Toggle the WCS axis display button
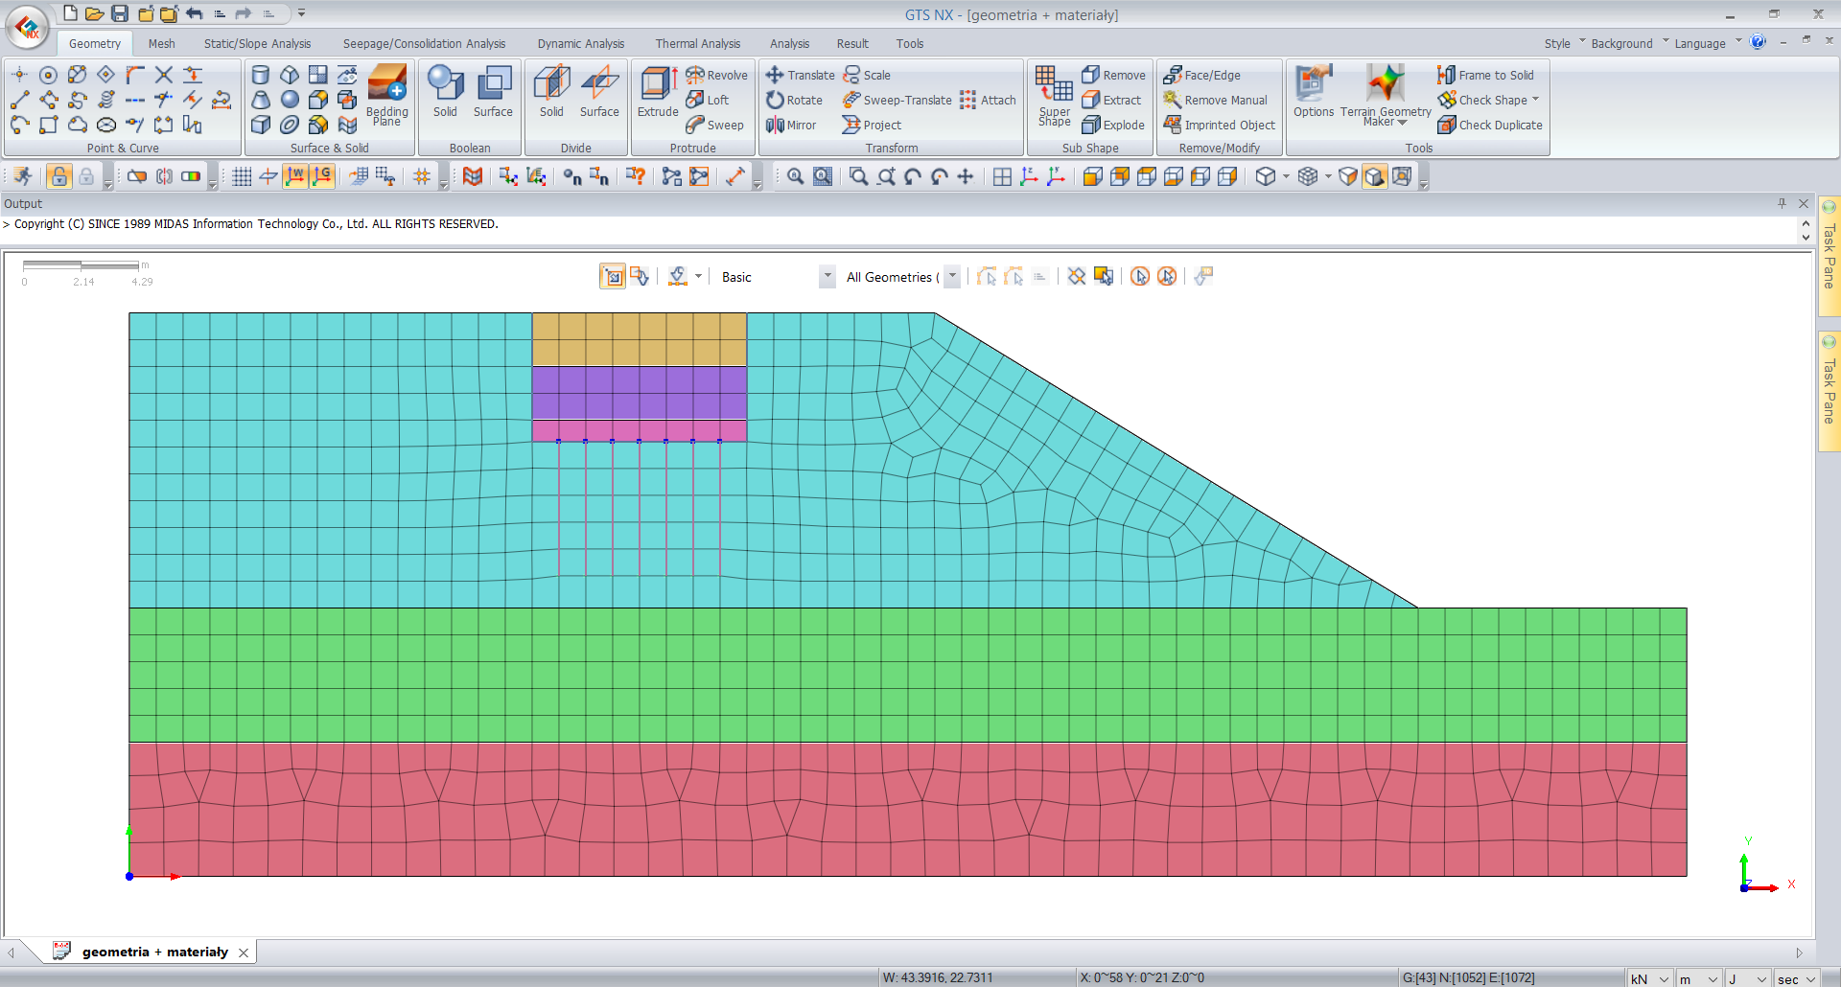 295,176
